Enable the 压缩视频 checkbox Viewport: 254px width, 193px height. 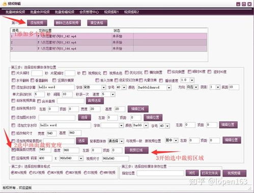coord(13,158)
